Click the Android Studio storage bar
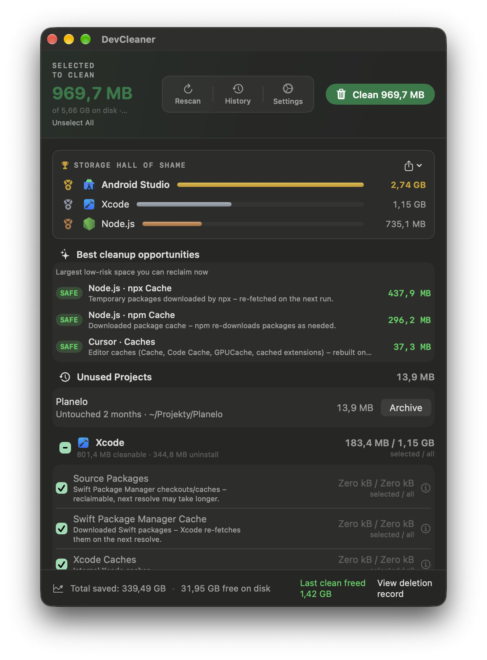Image resolution: width=487 pixels, height=660 pixels. [x=270, y=185]
